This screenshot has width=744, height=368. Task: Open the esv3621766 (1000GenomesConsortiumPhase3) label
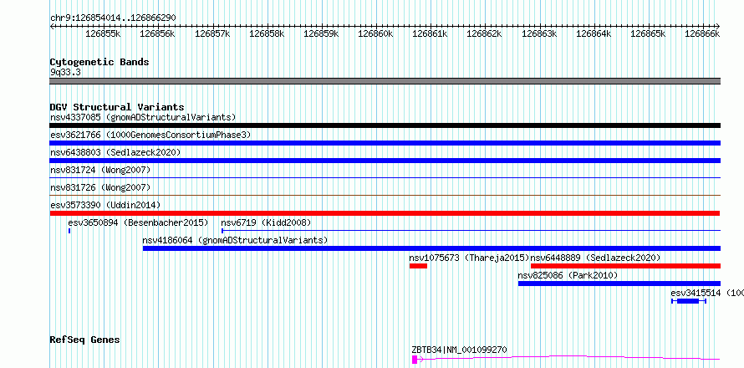tap(150, 135)
